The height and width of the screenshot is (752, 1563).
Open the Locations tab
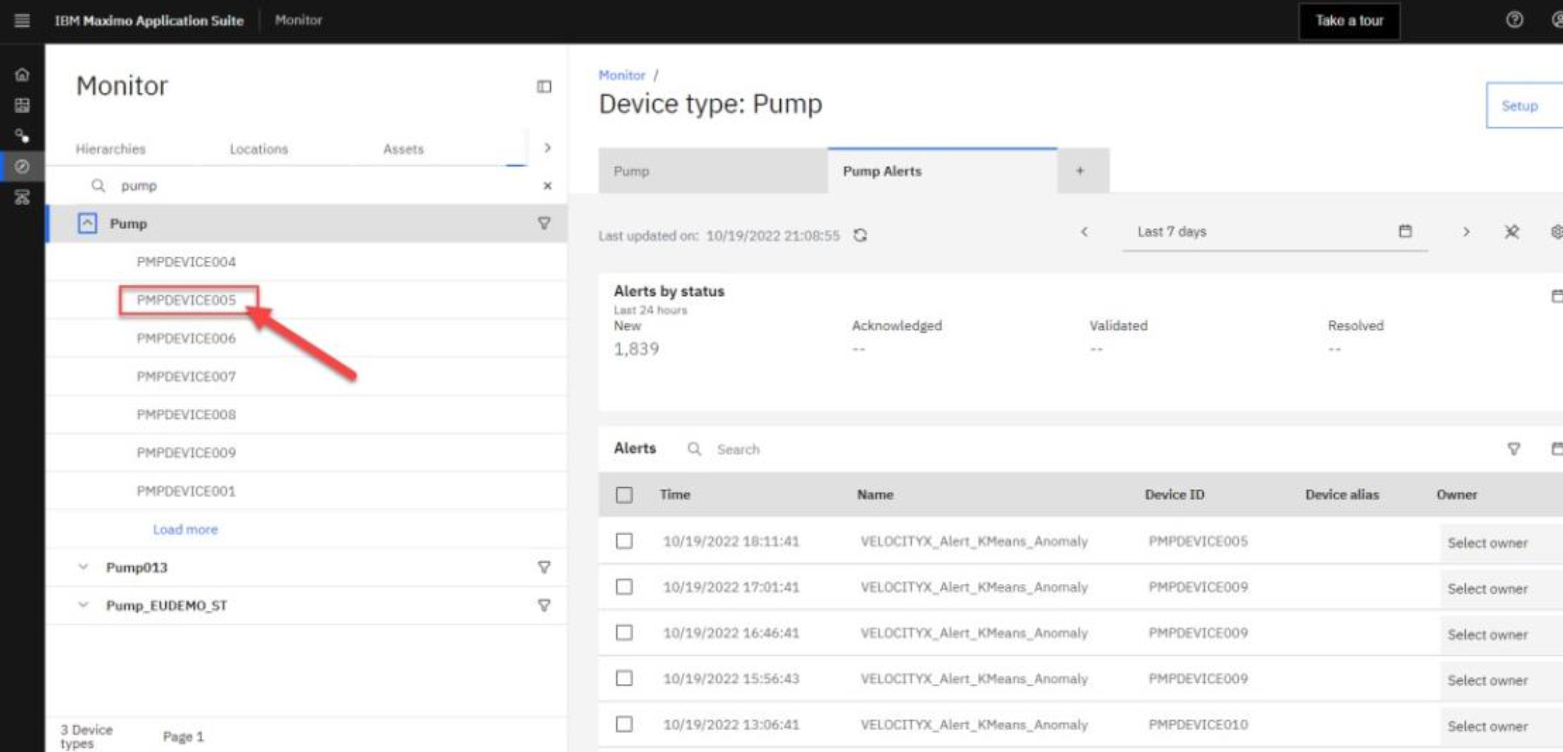click(x=259, y=149)
